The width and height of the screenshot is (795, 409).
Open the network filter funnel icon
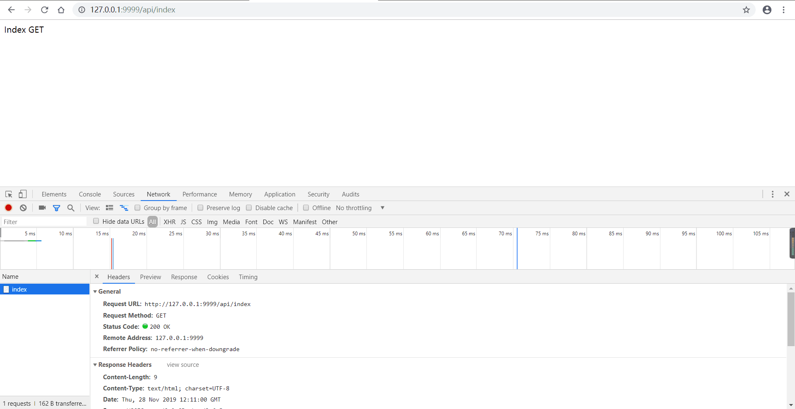[57, 208]
